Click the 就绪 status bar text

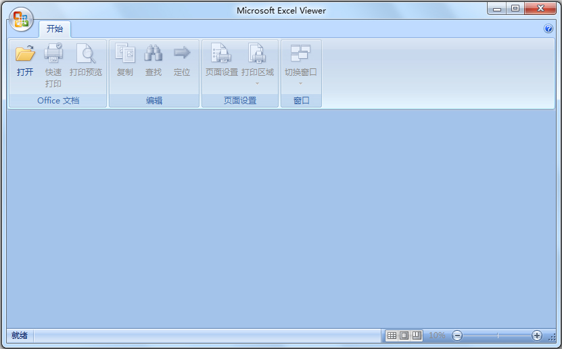pos(20,335)
